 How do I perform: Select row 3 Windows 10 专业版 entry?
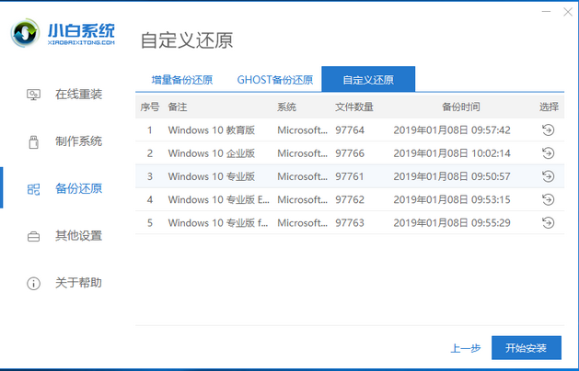(350, 176)
